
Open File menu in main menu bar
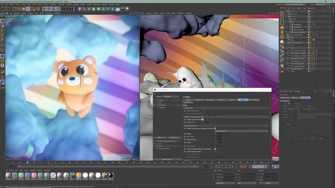pyautogui.click(x=2, y=4)
